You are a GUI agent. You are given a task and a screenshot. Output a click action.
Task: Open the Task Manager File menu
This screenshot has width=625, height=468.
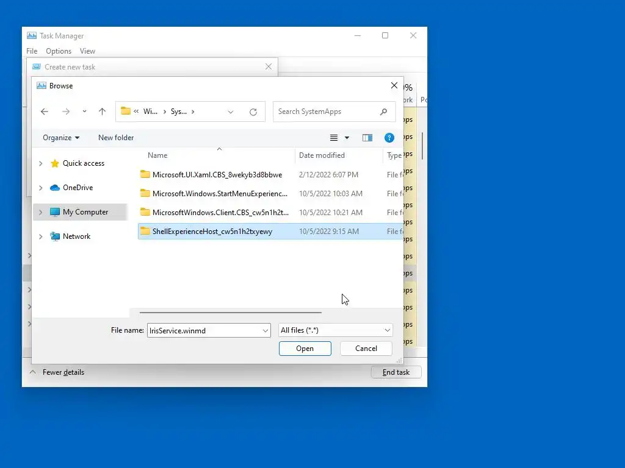(32, 51)
